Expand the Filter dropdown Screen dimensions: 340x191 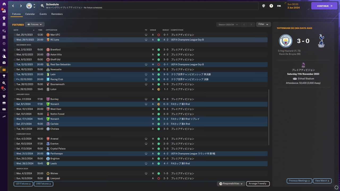(x=263, y=24)
